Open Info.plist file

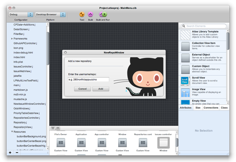pyautogui.click(x=18, y=62)
